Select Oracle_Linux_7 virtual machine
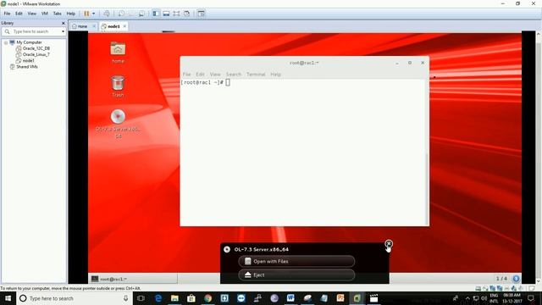 36,54
